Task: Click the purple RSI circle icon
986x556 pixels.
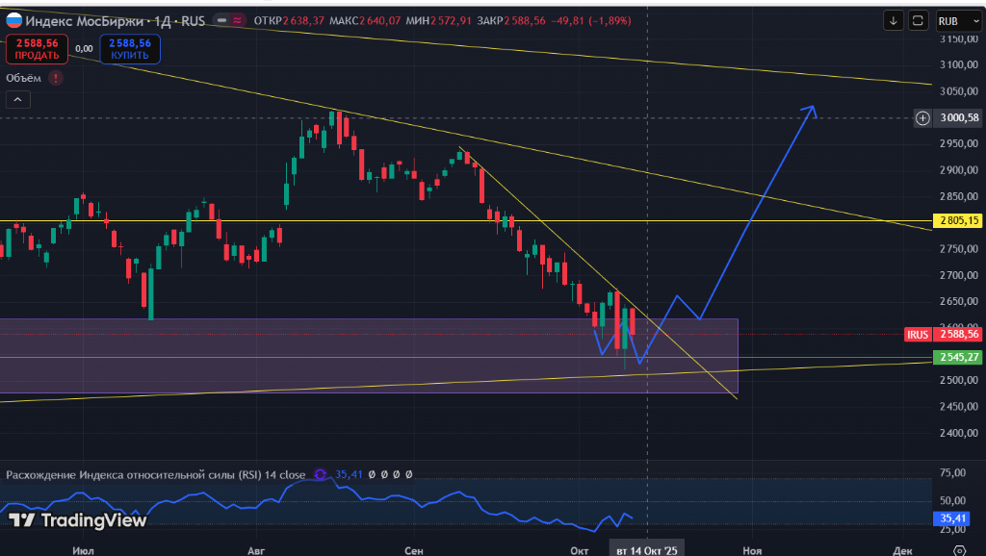Action: [x=320, y=474]
